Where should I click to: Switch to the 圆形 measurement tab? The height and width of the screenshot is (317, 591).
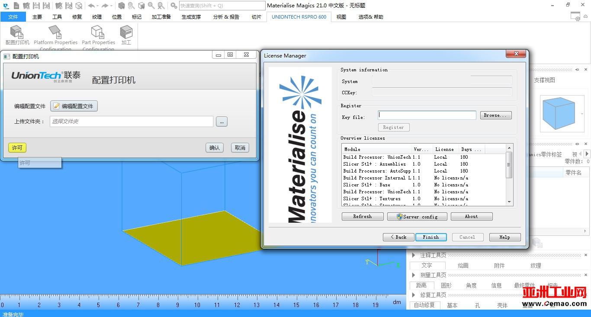(446, 285)
